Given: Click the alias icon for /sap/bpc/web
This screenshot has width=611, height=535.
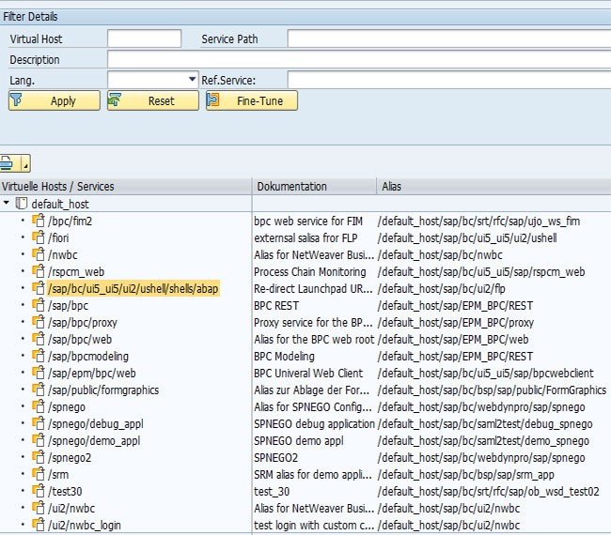Looking at the screenshot, I should coord(39,339).
